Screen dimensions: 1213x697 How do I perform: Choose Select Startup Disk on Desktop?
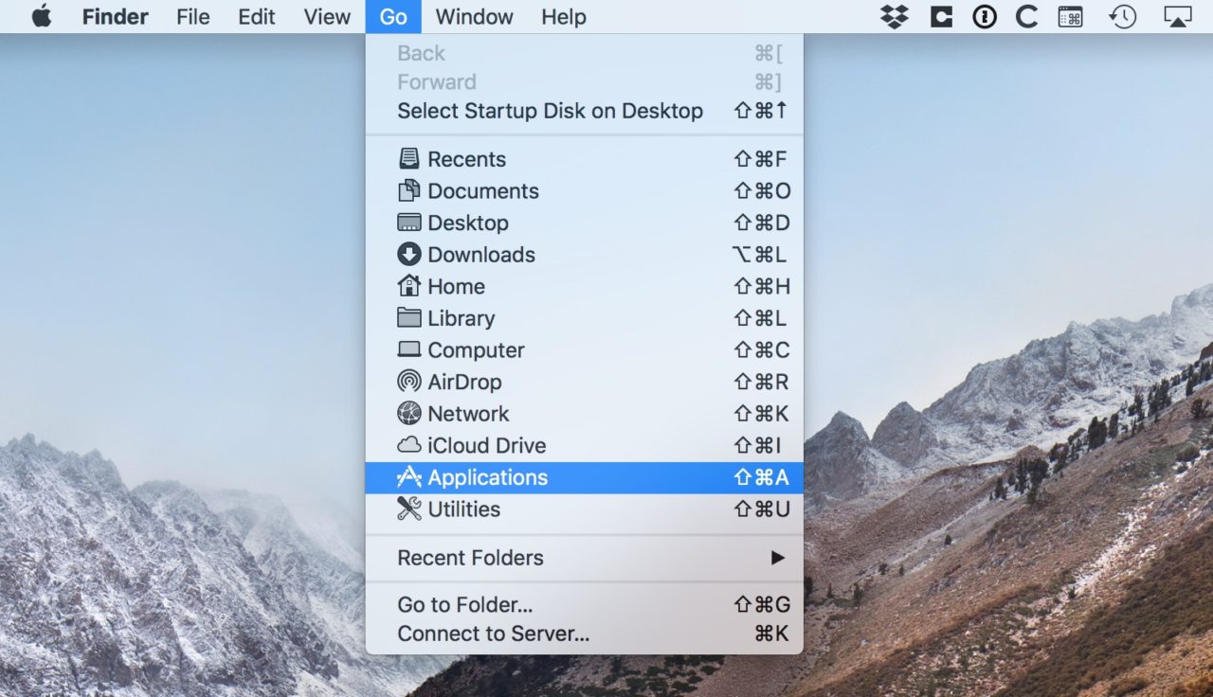coord(584,111)
